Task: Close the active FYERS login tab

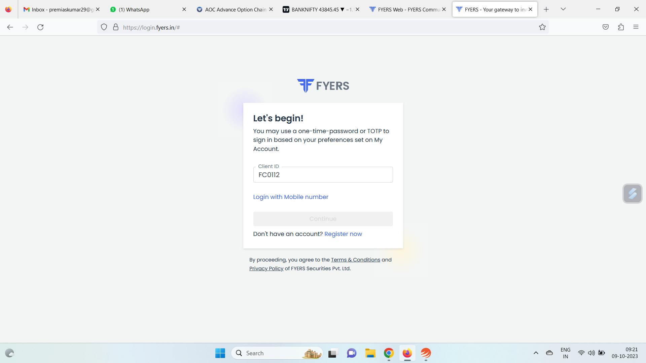Action: [x=531, y=9]
